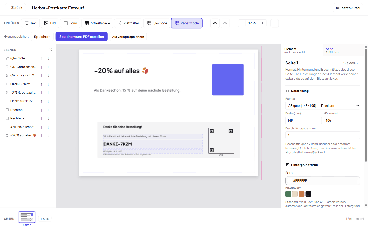Add a new page with + Seite
The width and height of the screenshot is (368, 230).
[45, 219]
